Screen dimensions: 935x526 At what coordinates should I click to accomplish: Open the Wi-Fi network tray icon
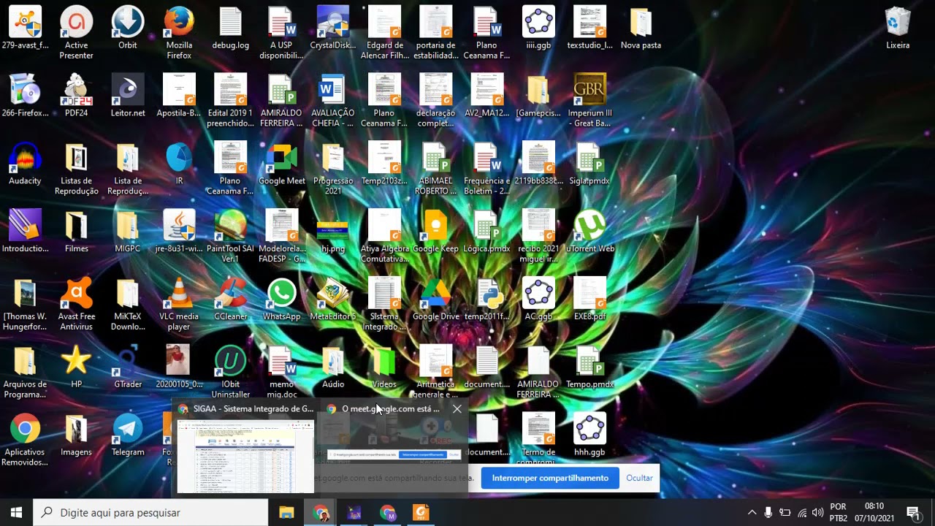[802, 513]
